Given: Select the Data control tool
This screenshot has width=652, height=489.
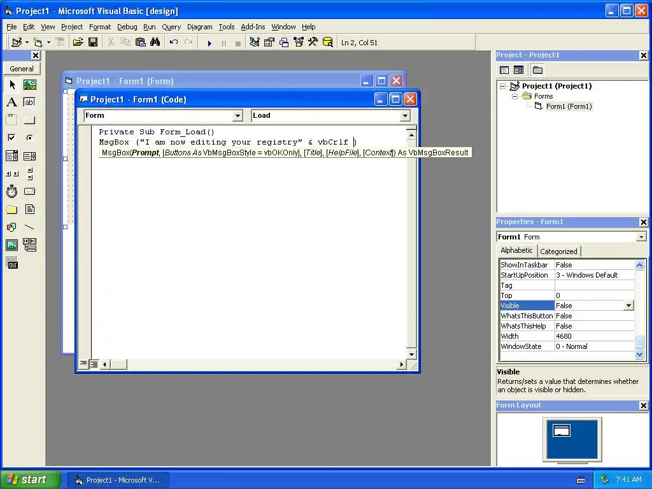Looking at the screenshot, I should [x=29, y=245].
